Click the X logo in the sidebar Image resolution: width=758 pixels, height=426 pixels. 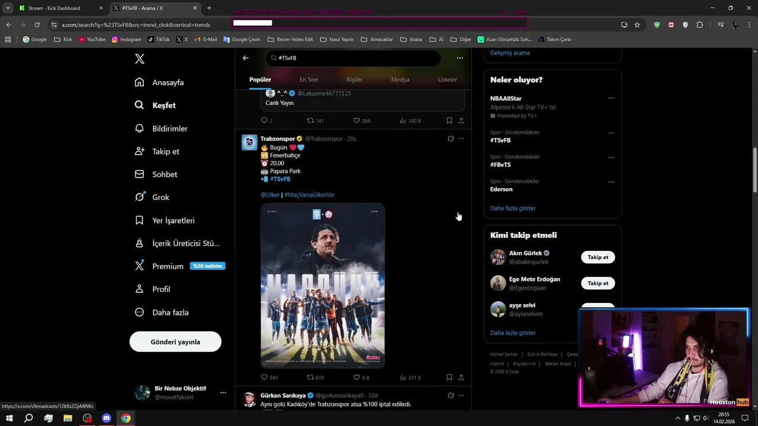140,59
